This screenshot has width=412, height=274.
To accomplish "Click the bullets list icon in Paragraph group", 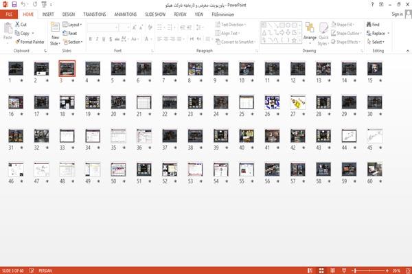I will click(160, 27).
